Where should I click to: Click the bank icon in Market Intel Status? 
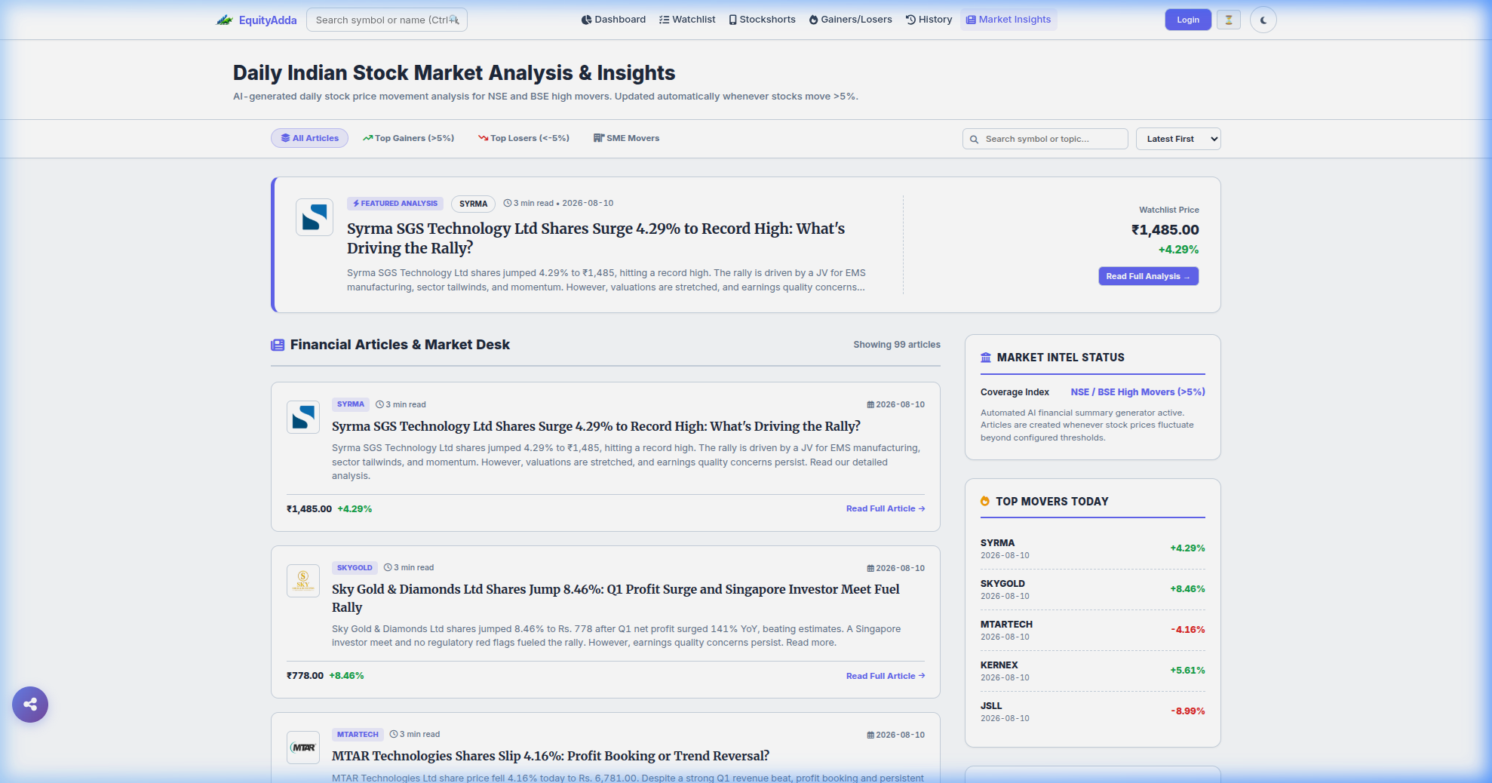click(986, 358)
